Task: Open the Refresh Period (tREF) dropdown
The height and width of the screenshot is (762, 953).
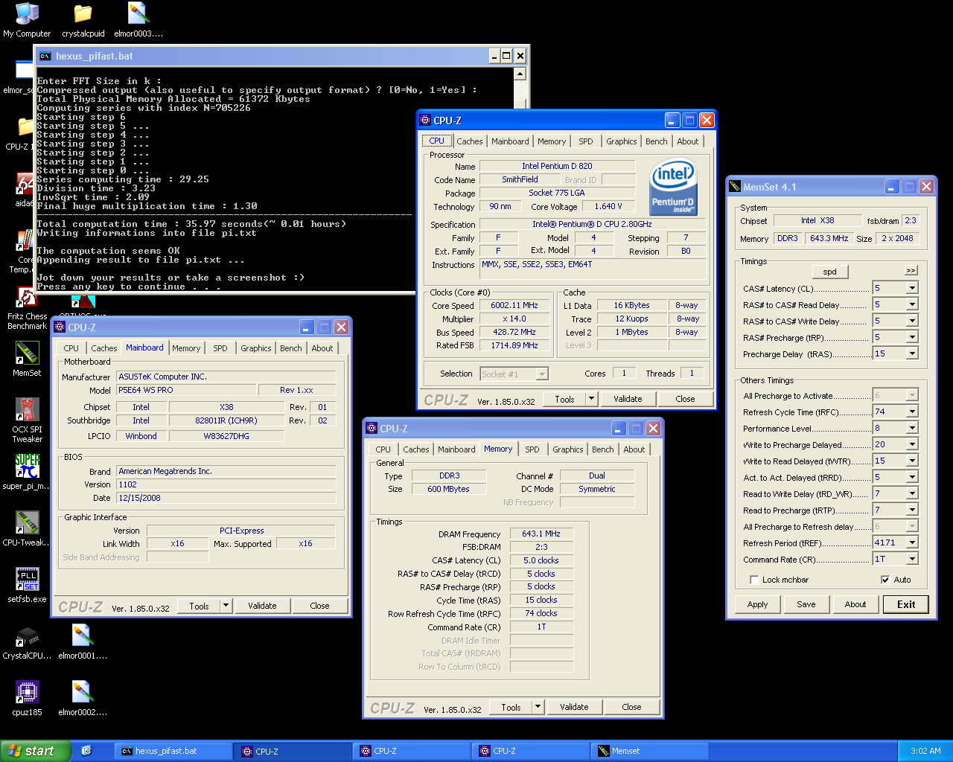Action: coord(912,542)
